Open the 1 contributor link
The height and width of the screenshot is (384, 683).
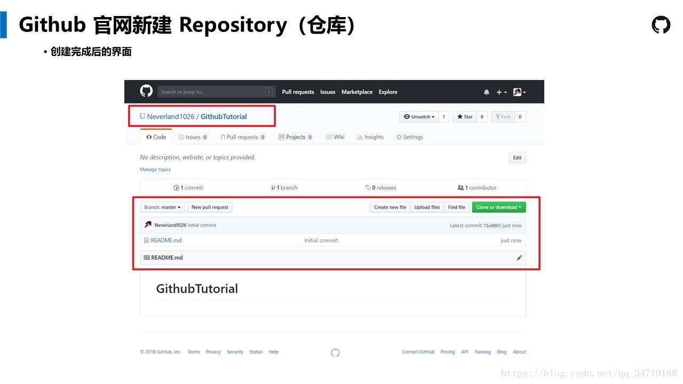click(x=477, y=188)
